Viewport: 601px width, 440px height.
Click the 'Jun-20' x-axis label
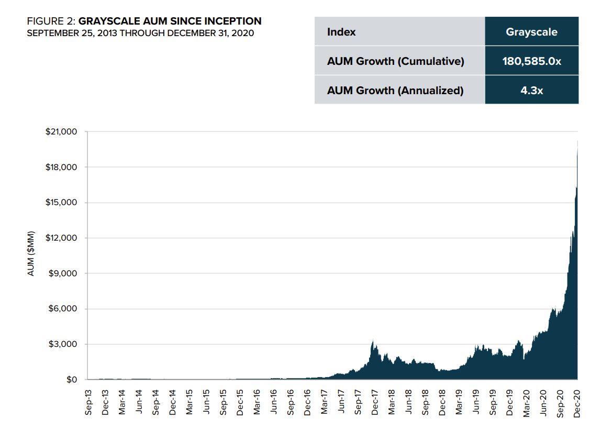543,402
